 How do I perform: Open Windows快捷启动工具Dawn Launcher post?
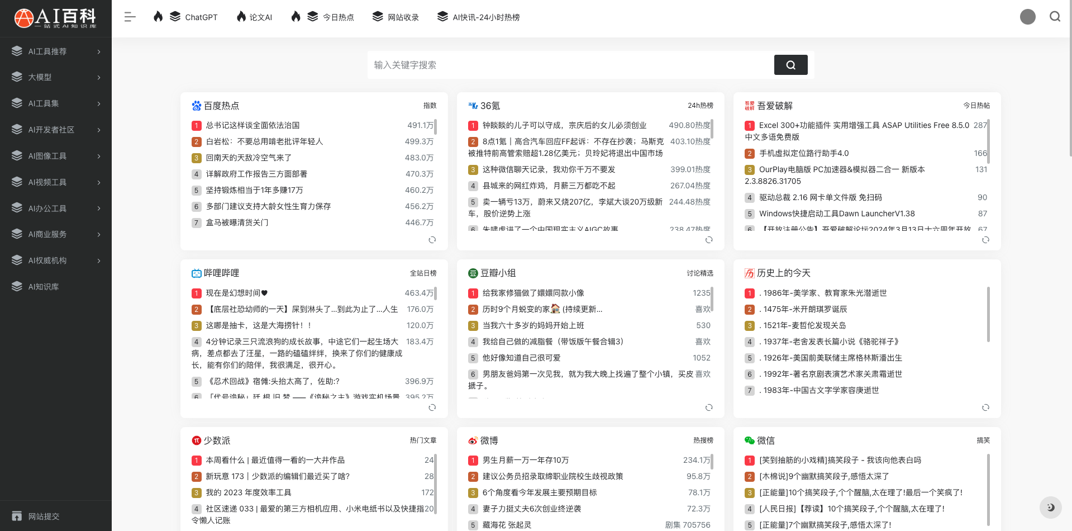click(837, 214)
